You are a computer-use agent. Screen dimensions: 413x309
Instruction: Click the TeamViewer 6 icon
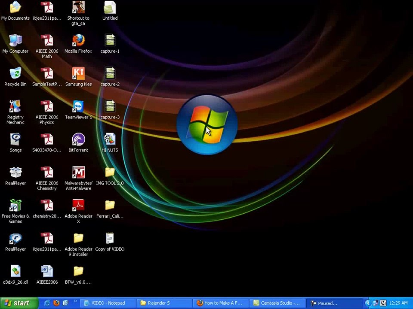(78, 109)
